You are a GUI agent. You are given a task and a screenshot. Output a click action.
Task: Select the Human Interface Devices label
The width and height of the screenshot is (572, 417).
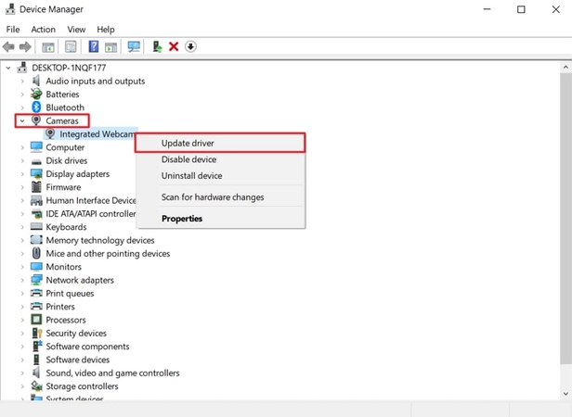90,200
